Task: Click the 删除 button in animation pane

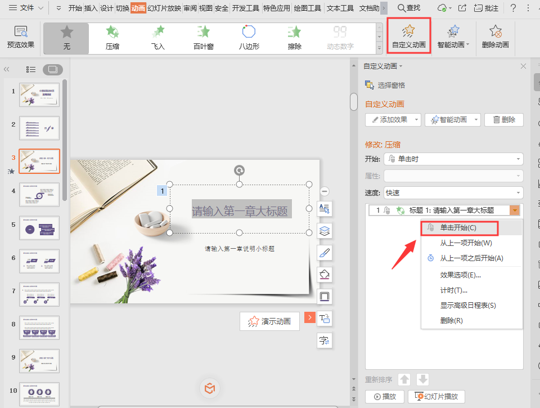Action: tap(504, 119)
